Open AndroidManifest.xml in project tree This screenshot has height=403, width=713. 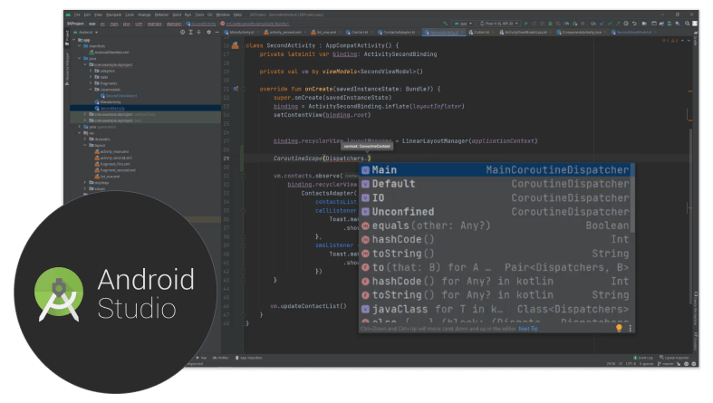[x=109, y=53]
